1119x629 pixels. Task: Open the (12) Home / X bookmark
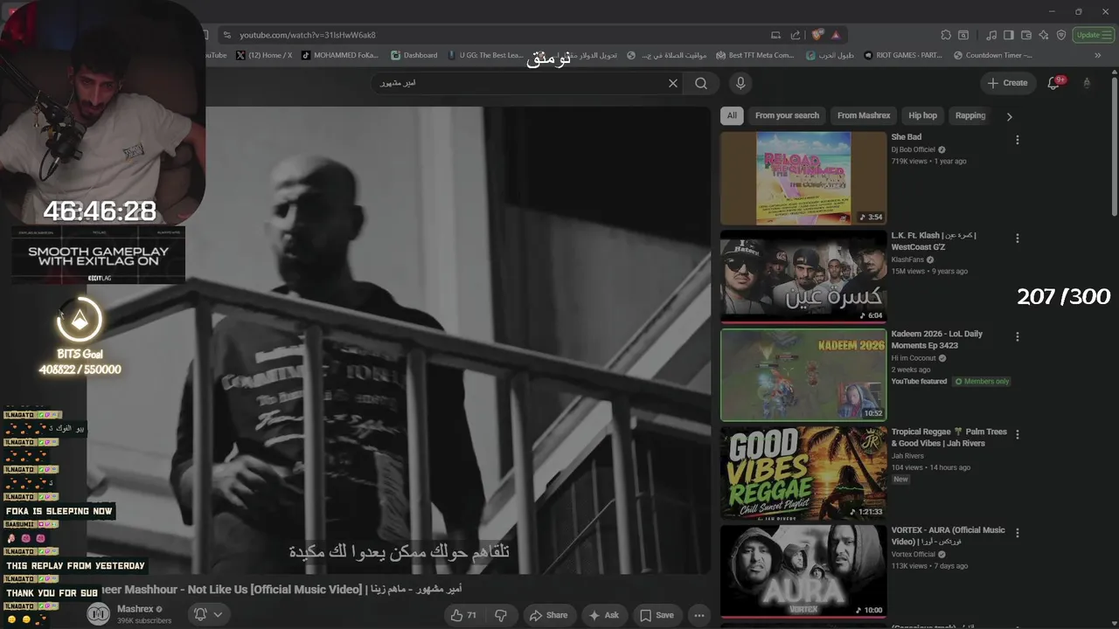pos(264,55)
